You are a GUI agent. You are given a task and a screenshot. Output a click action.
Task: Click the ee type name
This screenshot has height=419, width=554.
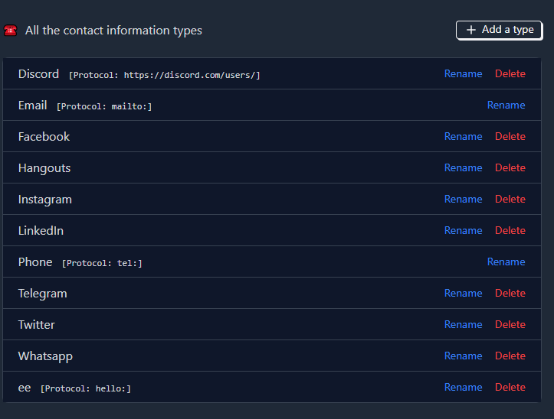[25, 388]
